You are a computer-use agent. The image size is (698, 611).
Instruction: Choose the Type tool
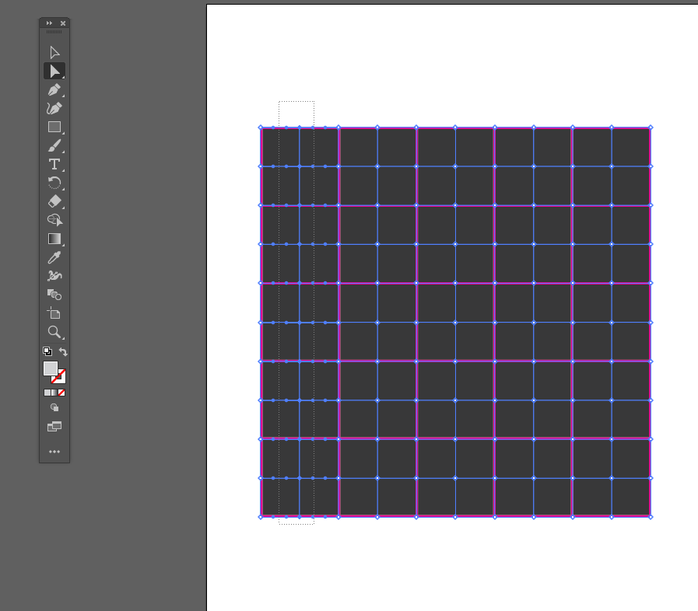54,165
